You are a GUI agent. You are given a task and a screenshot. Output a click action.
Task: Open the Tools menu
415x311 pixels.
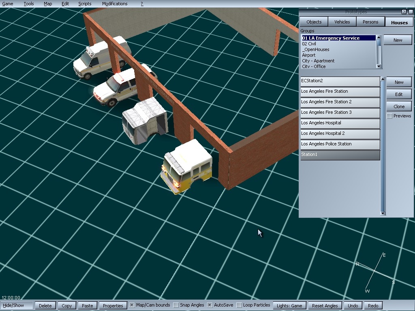[x=29, y=4]
